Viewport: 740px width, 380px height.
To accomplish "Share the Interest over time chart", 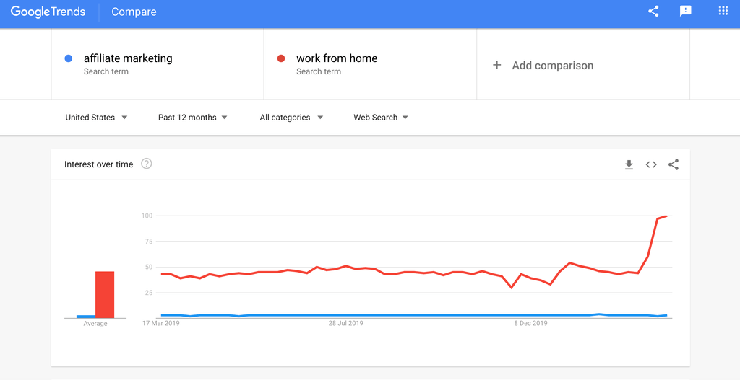I will click(x=674, y=164).
